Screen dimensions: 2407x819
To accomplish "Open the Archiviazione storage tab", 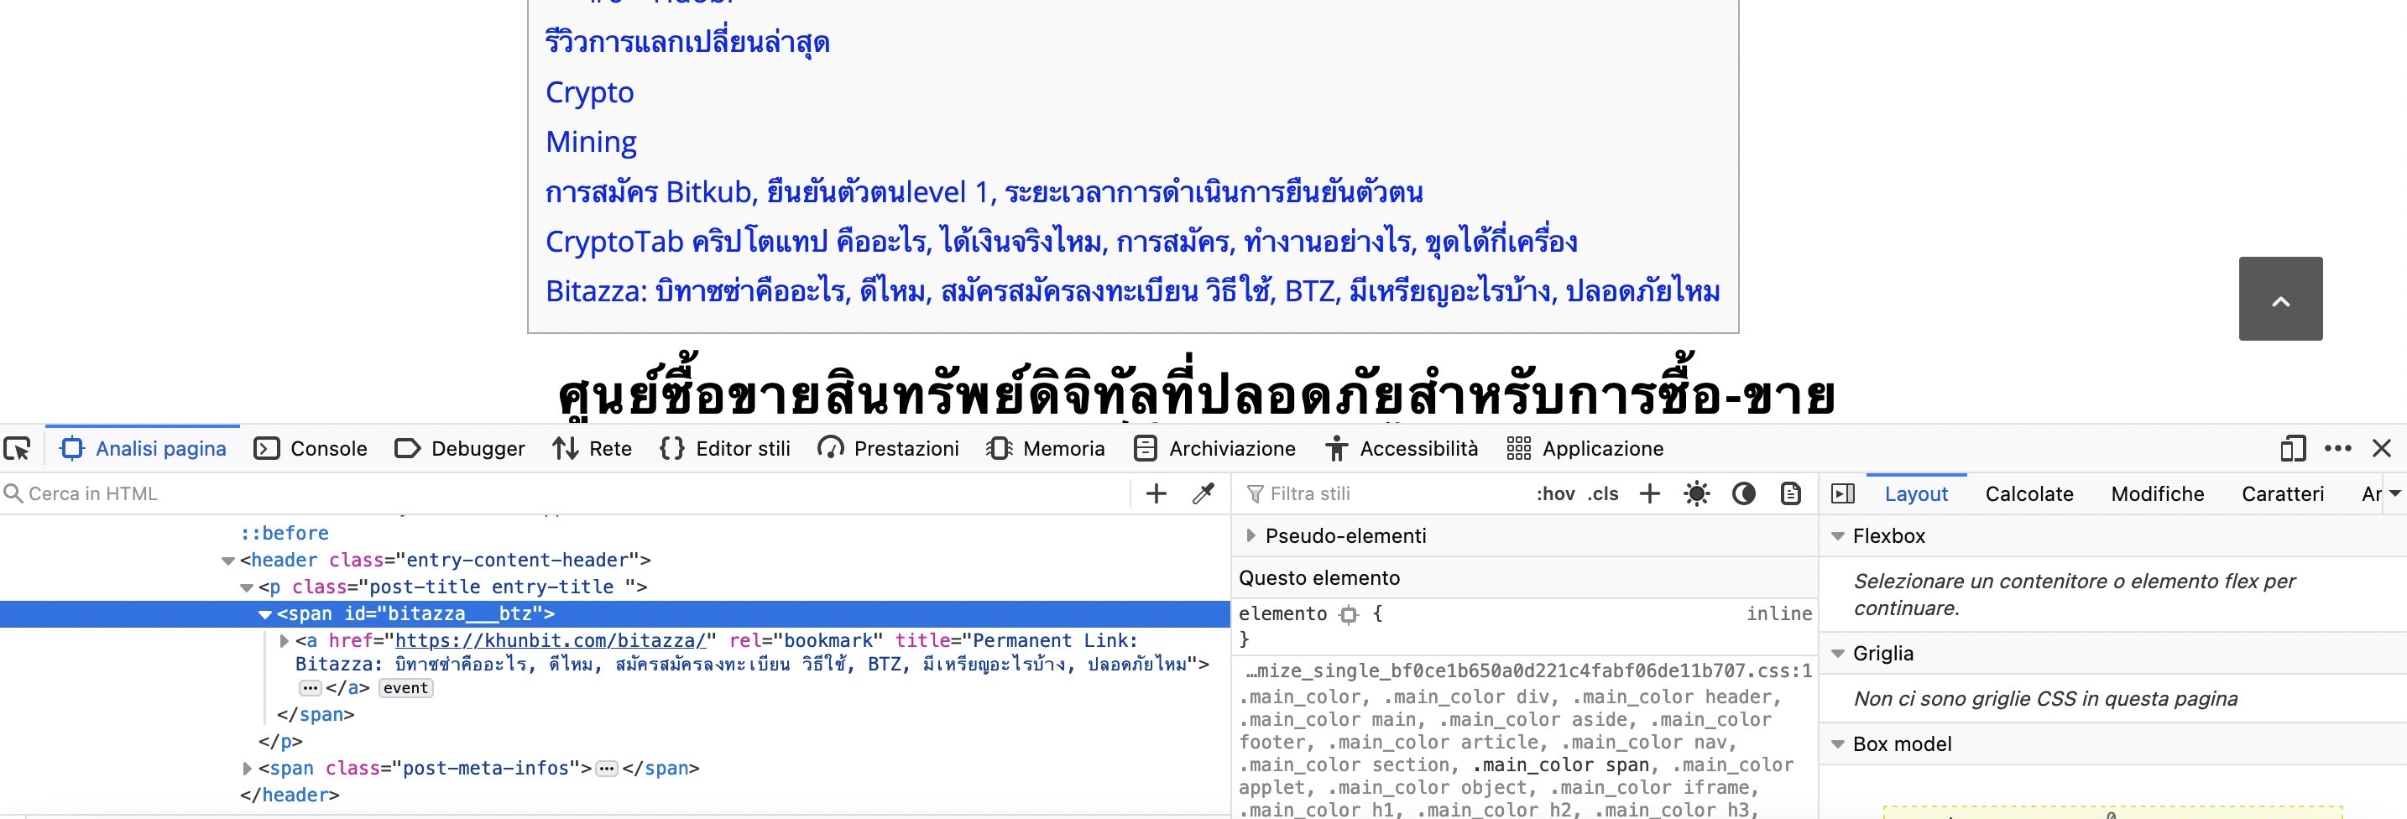I will tap(1214, 449).
